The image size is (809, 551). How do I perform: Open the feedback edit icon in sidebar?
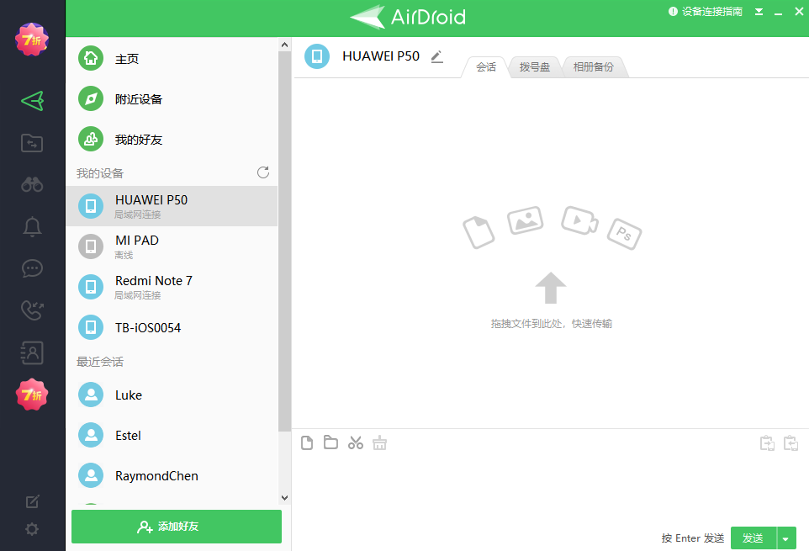tap(32, 501)
